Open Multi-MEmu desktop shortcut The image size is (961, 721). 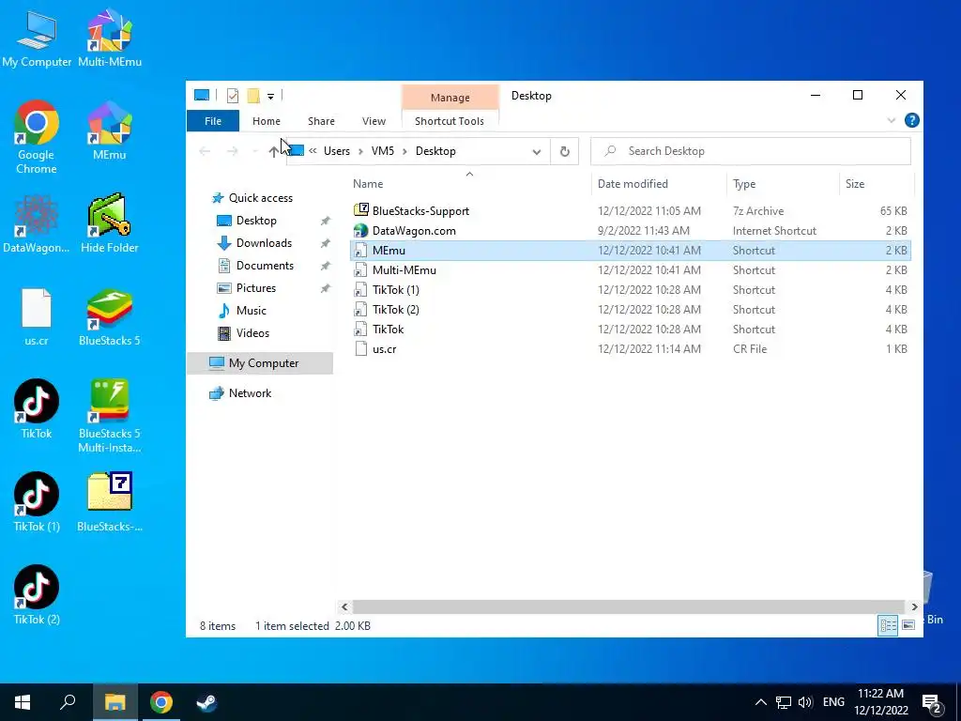coord(110,38)
